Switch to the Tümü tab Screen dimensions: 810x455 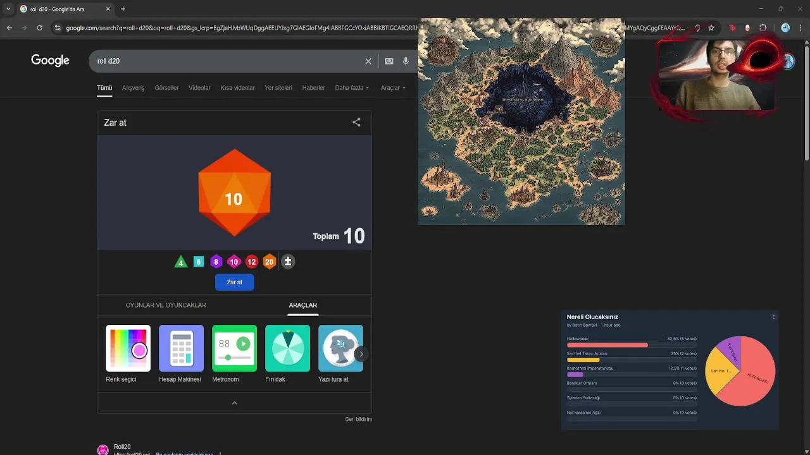coord(104,88)
